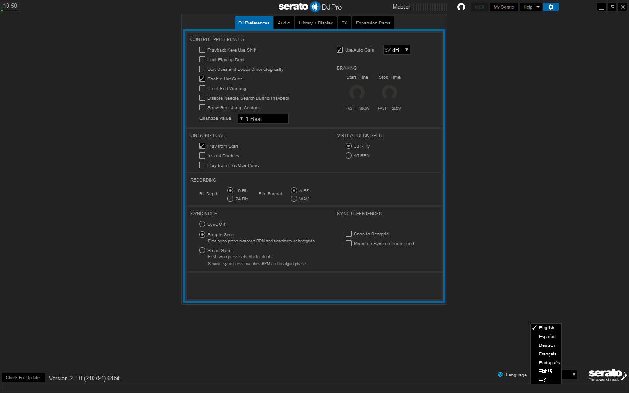Click the Serato DJ Pro logo
Image resolution: width=629 pixels, height=393 pixels.
click(310, 7)
